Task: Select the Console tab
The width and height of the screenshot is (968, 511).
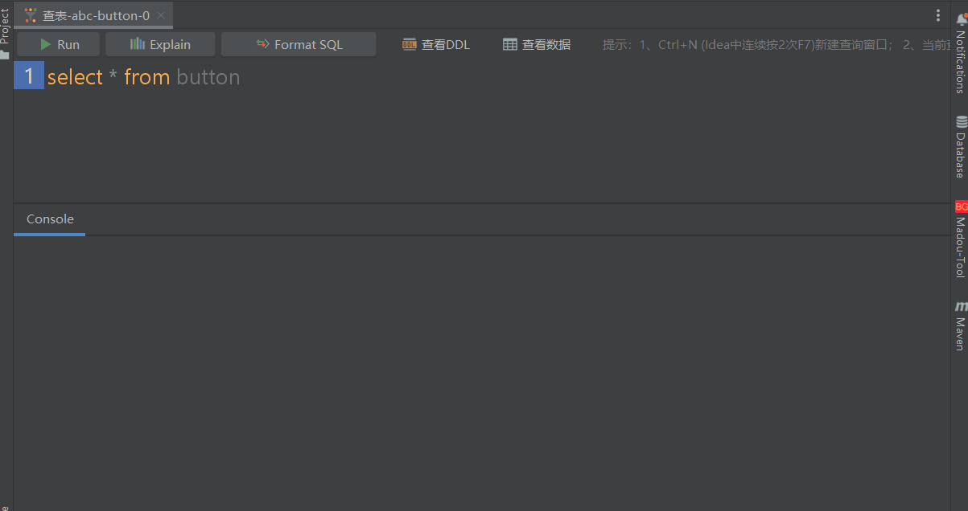Action: pos(50,219)
